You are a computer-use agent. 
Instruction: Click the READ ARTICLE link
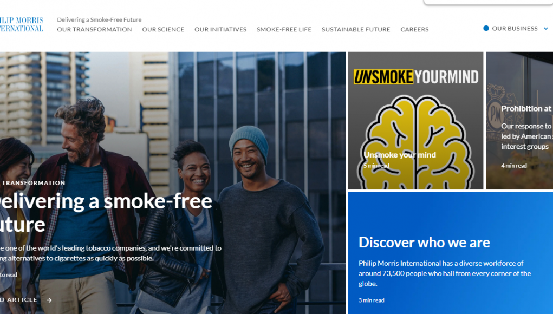(x=18, y=300)
